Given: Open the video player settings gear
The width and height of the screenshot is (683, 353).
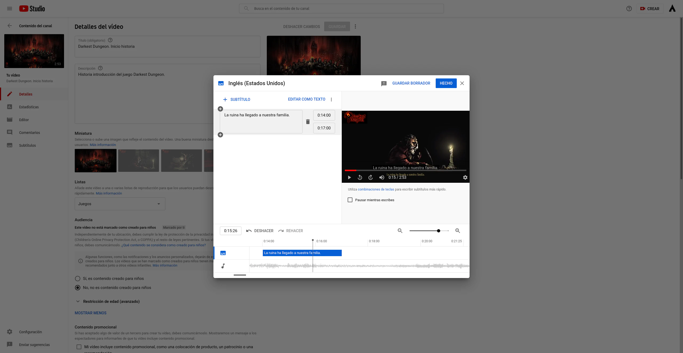Looking at the screenshot, I should [465, 177].
